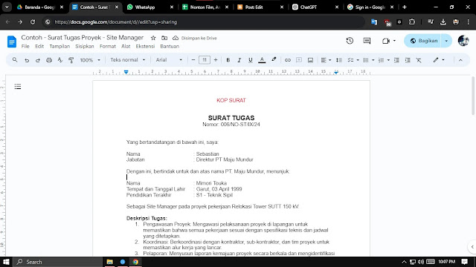
Task: Move document to a folder
Action: coord(164,38)
